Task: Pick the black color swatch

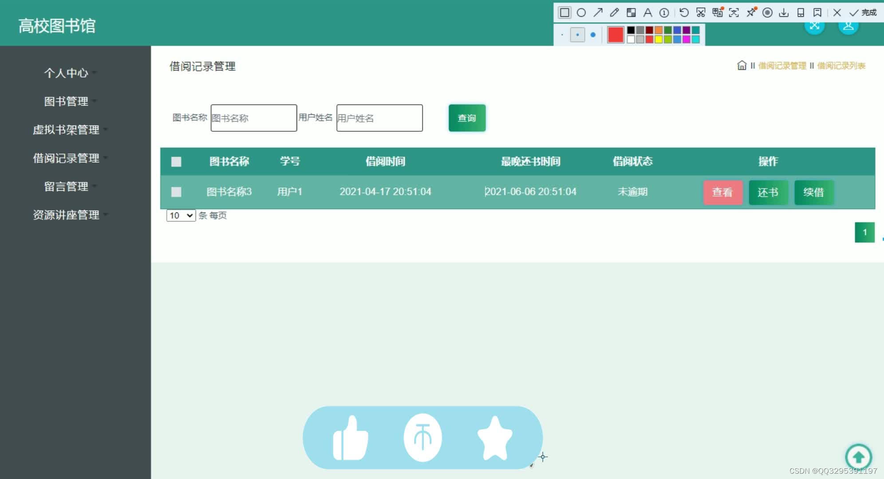Action: pyautogui.click(x=631, y=30)
